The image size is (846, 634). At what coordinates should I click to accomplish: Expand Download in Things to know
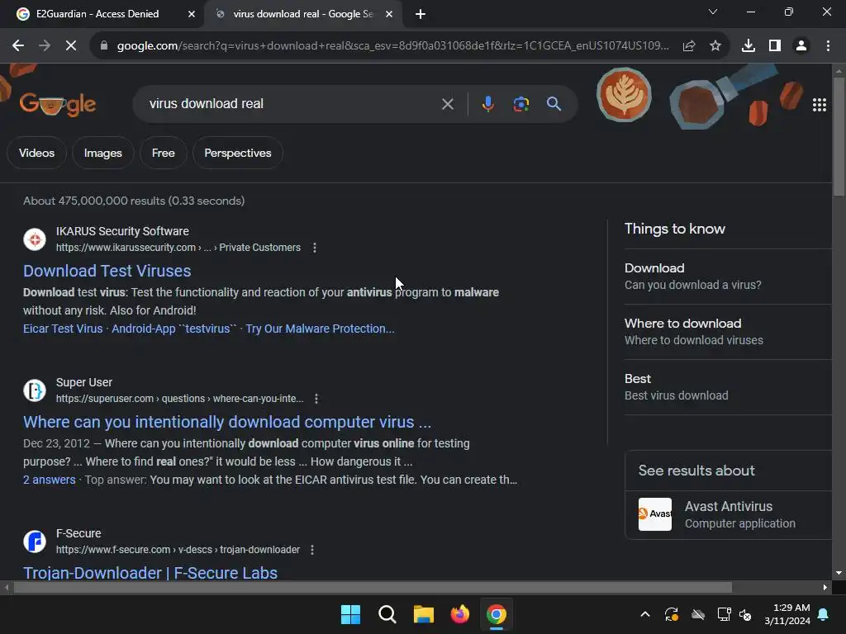728,276
